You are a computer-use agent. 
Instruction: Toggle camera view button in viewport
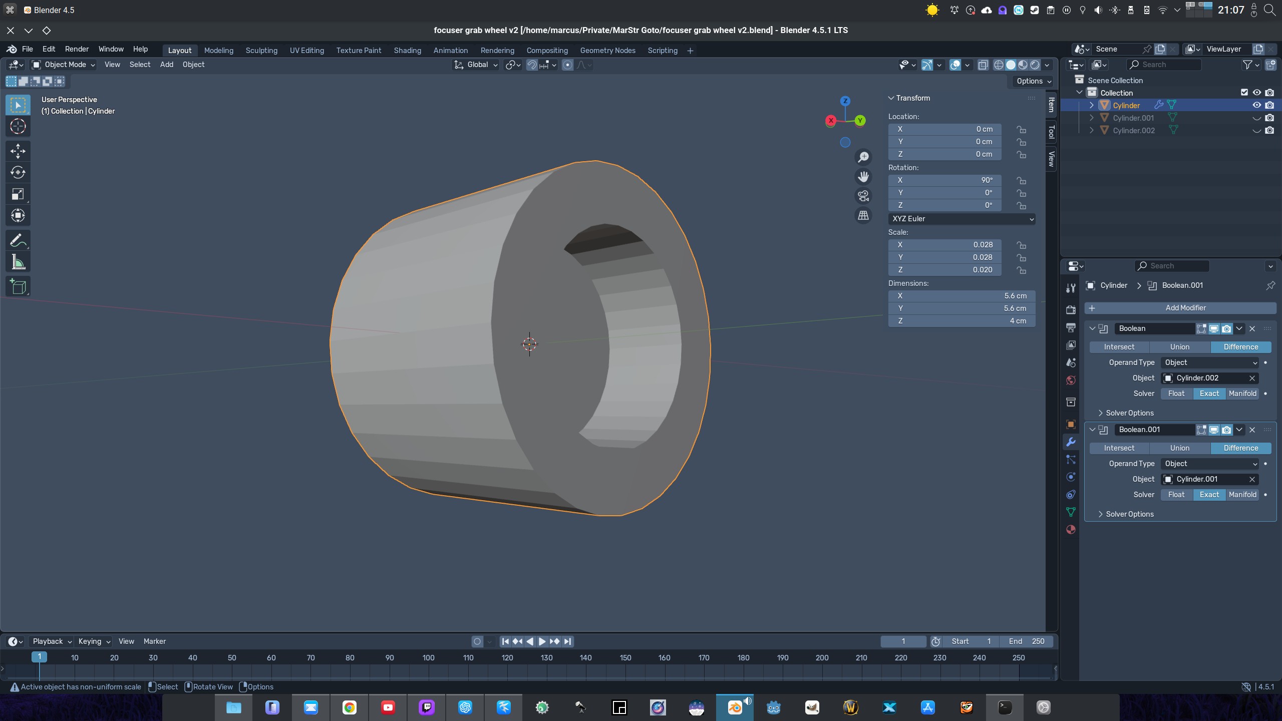863,196
